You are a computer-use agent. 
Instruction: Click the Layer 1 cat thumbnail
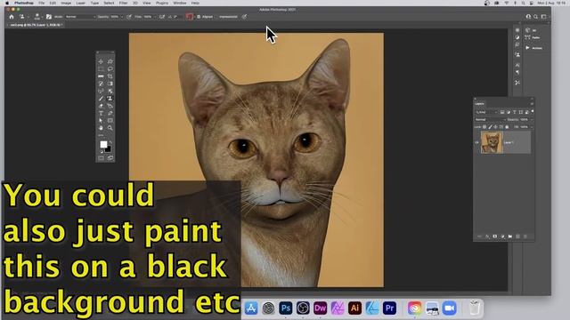click(492, 142)
